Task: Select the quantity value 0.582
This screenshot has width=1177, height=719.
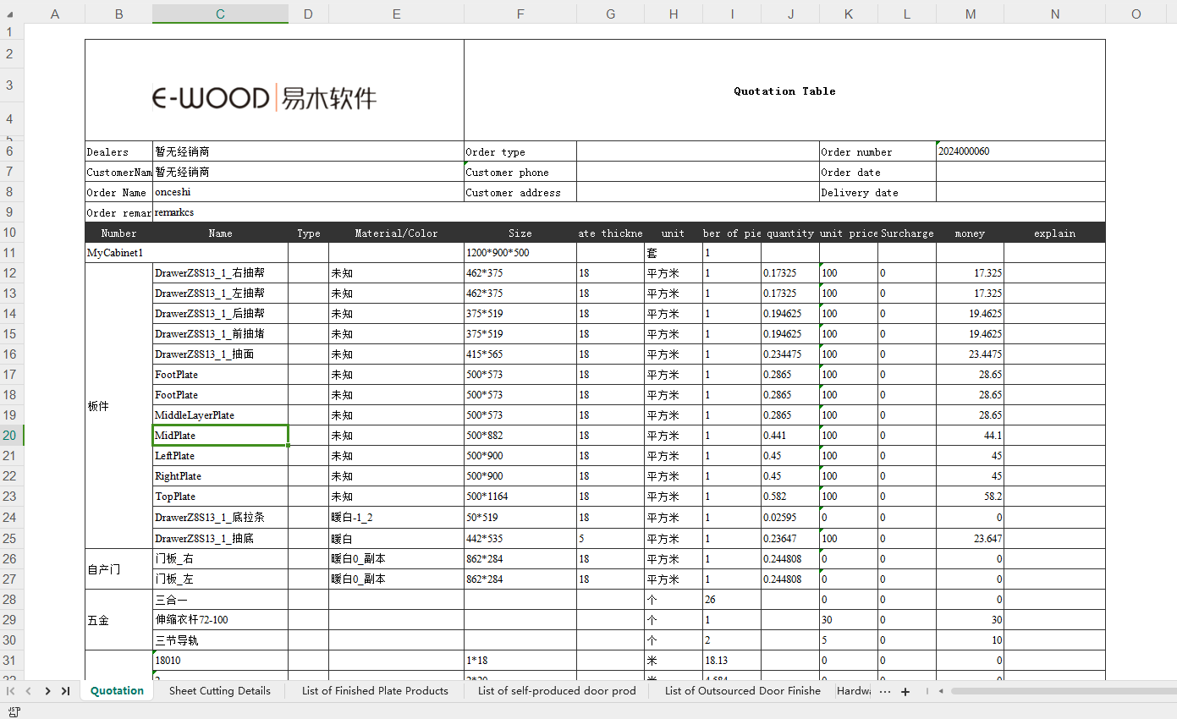Action: coord(790,497)
